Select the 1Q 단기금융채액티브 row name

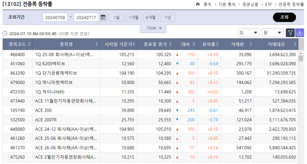point(56,73)
